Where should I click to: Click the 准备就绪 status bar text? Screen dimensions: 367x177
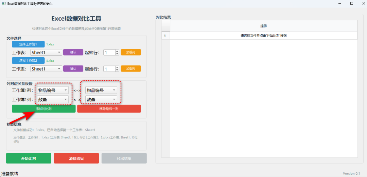10,174
